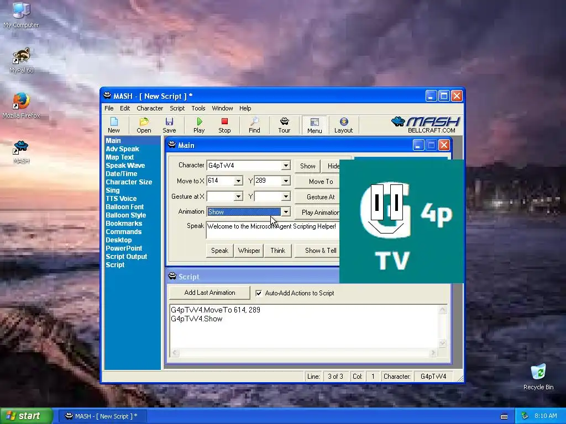Expand the Character dropdown list
The width and height of the screenshot is (566, 424).
point(286,166)
